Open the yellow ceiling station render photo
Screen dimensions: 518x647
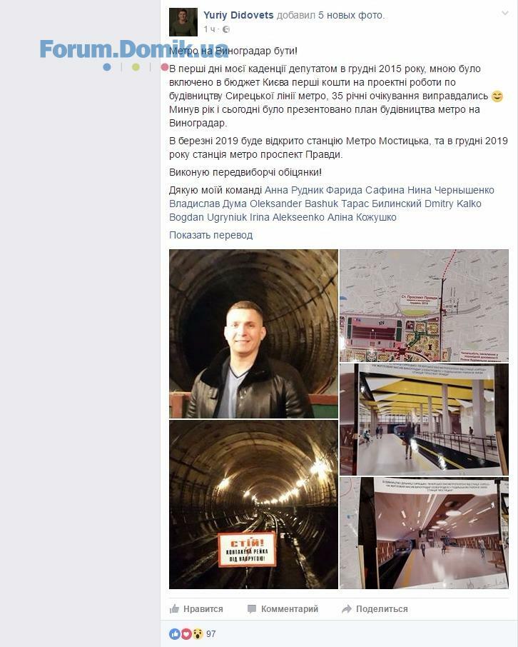[x=424, y=419]
